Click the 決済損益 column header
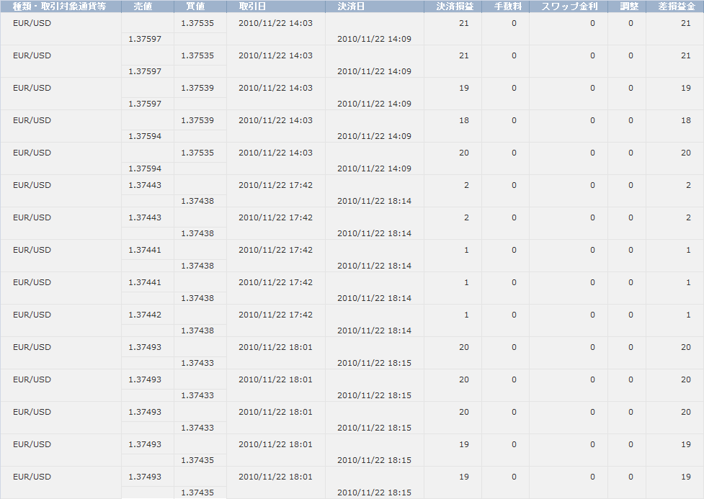The image size is (704, 499). (x=455, y=6)
